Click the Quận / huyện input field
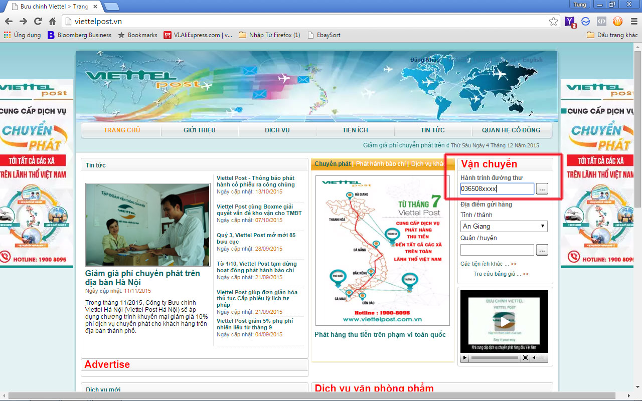642x401 pixels. tap(497, 250)
